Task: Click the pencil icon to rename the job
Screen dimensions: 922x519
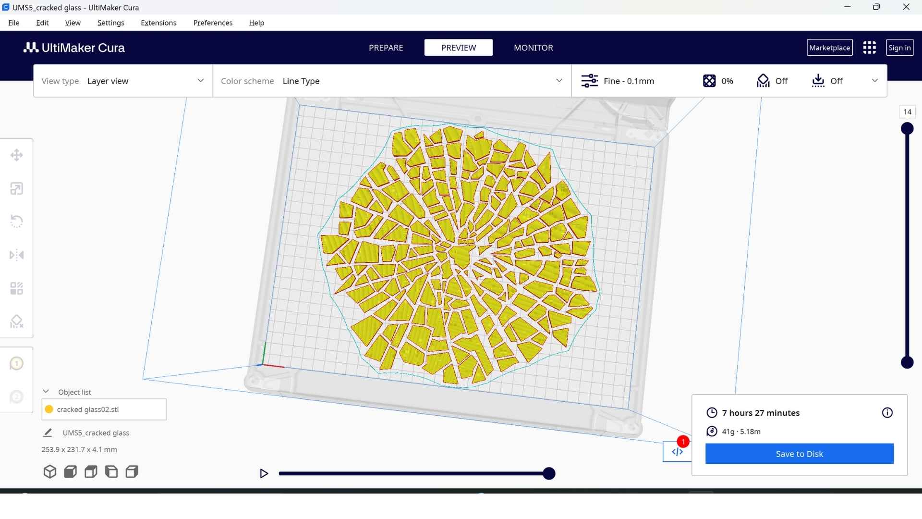Action: click(48, 432)
